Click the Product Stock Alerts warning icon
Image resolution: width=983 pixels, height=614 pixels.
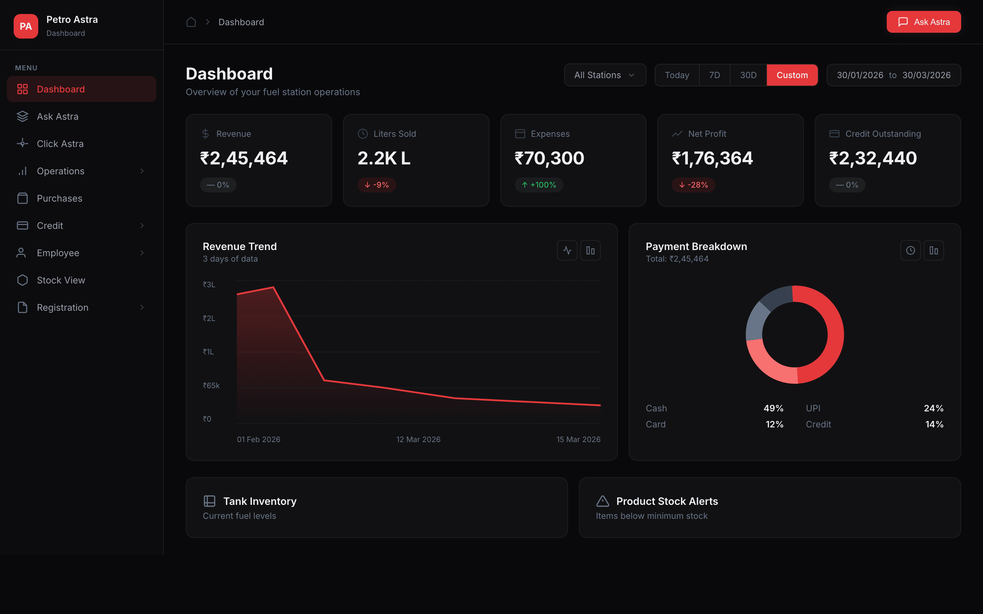[x=602, y=501]
